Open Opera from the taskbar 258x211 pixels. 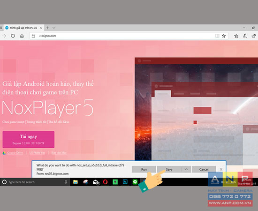click(105, 182)
